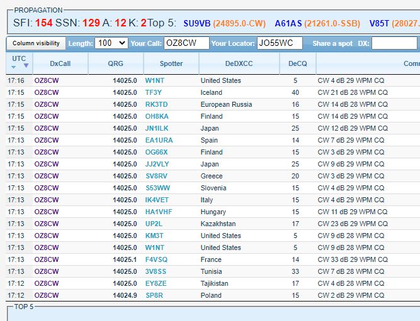This screenshot has height=321, width=420.
Task: Sort by the DxCall column header
Action: point(60,63)
